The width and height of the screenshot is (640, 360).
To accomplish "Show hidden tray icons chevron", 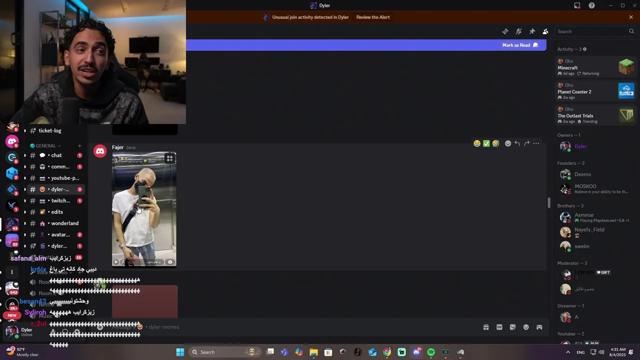I will [x=567, y=352].
